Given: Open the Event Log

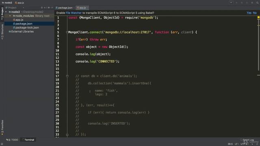Looking at the screenshot, I should pos(247,140).
